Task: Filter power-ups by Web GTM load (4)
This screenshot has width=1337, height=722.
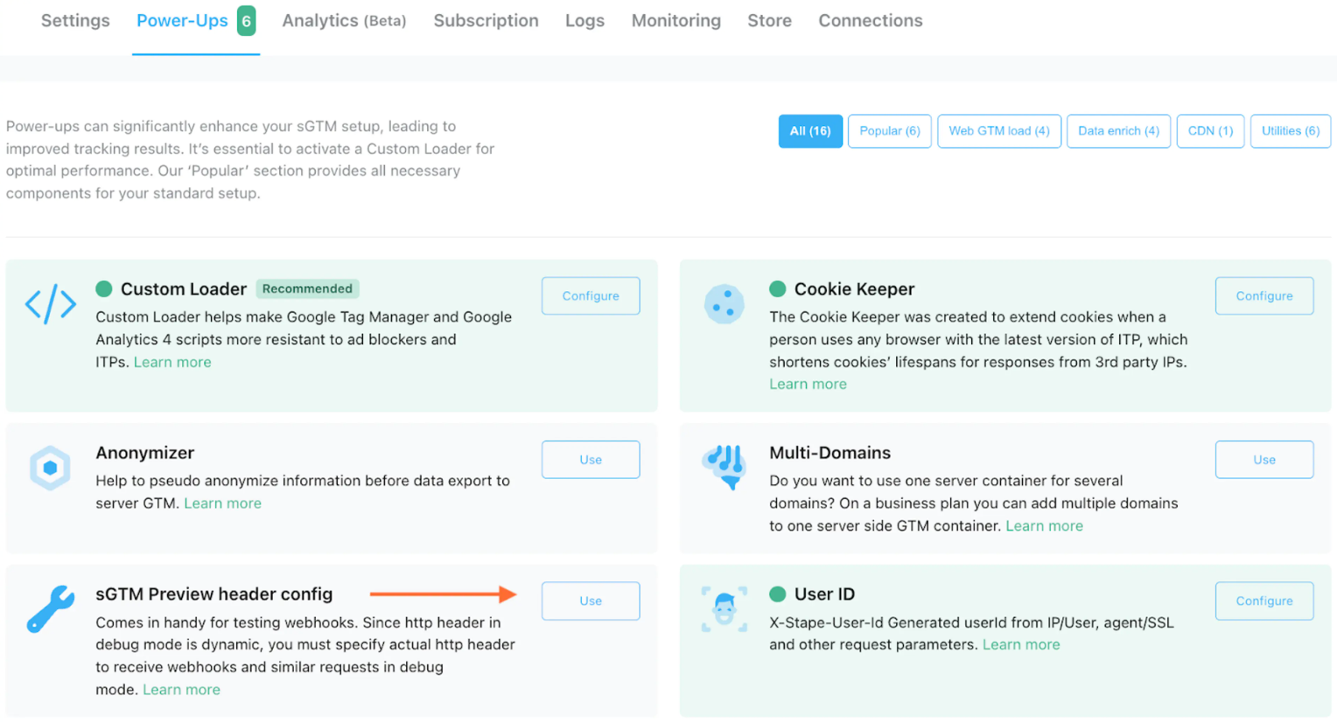Action: tap(999, 131)
